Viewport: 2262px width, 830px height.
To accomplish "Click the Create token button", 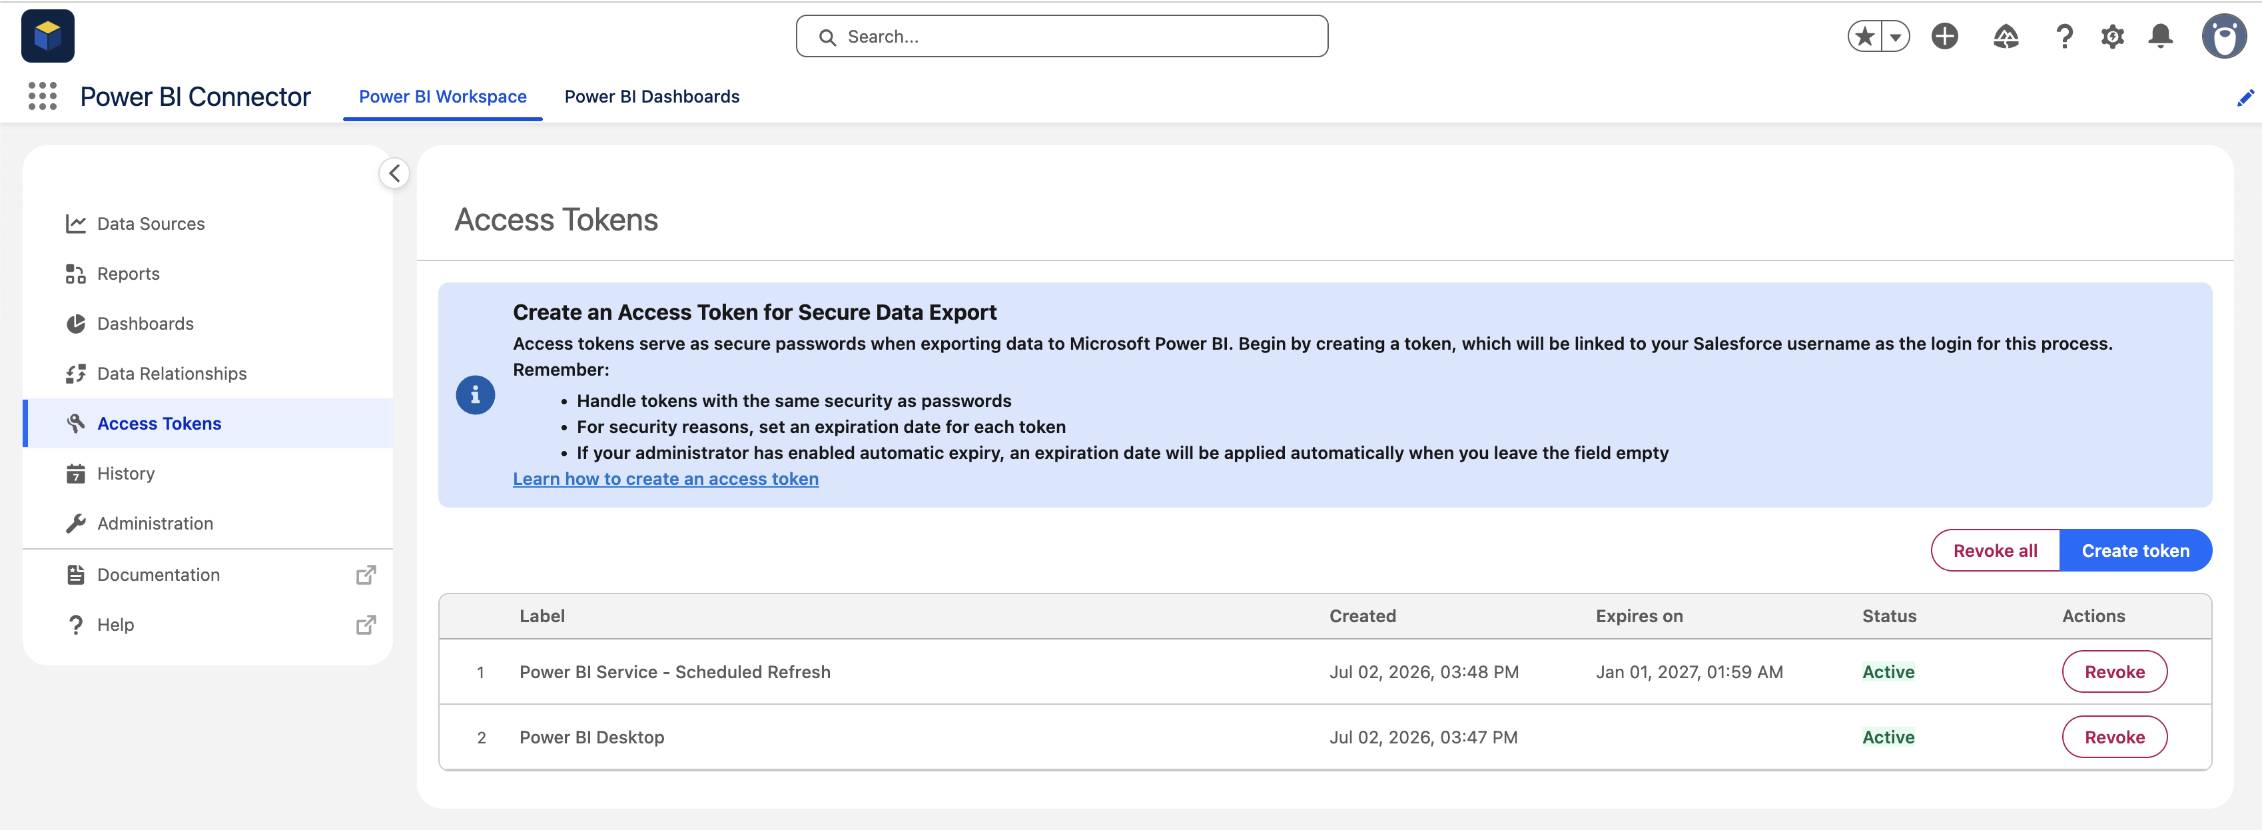I will 2135,551.
